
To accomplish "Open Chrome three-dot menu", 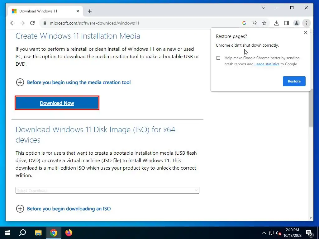I will coord(307,23).
